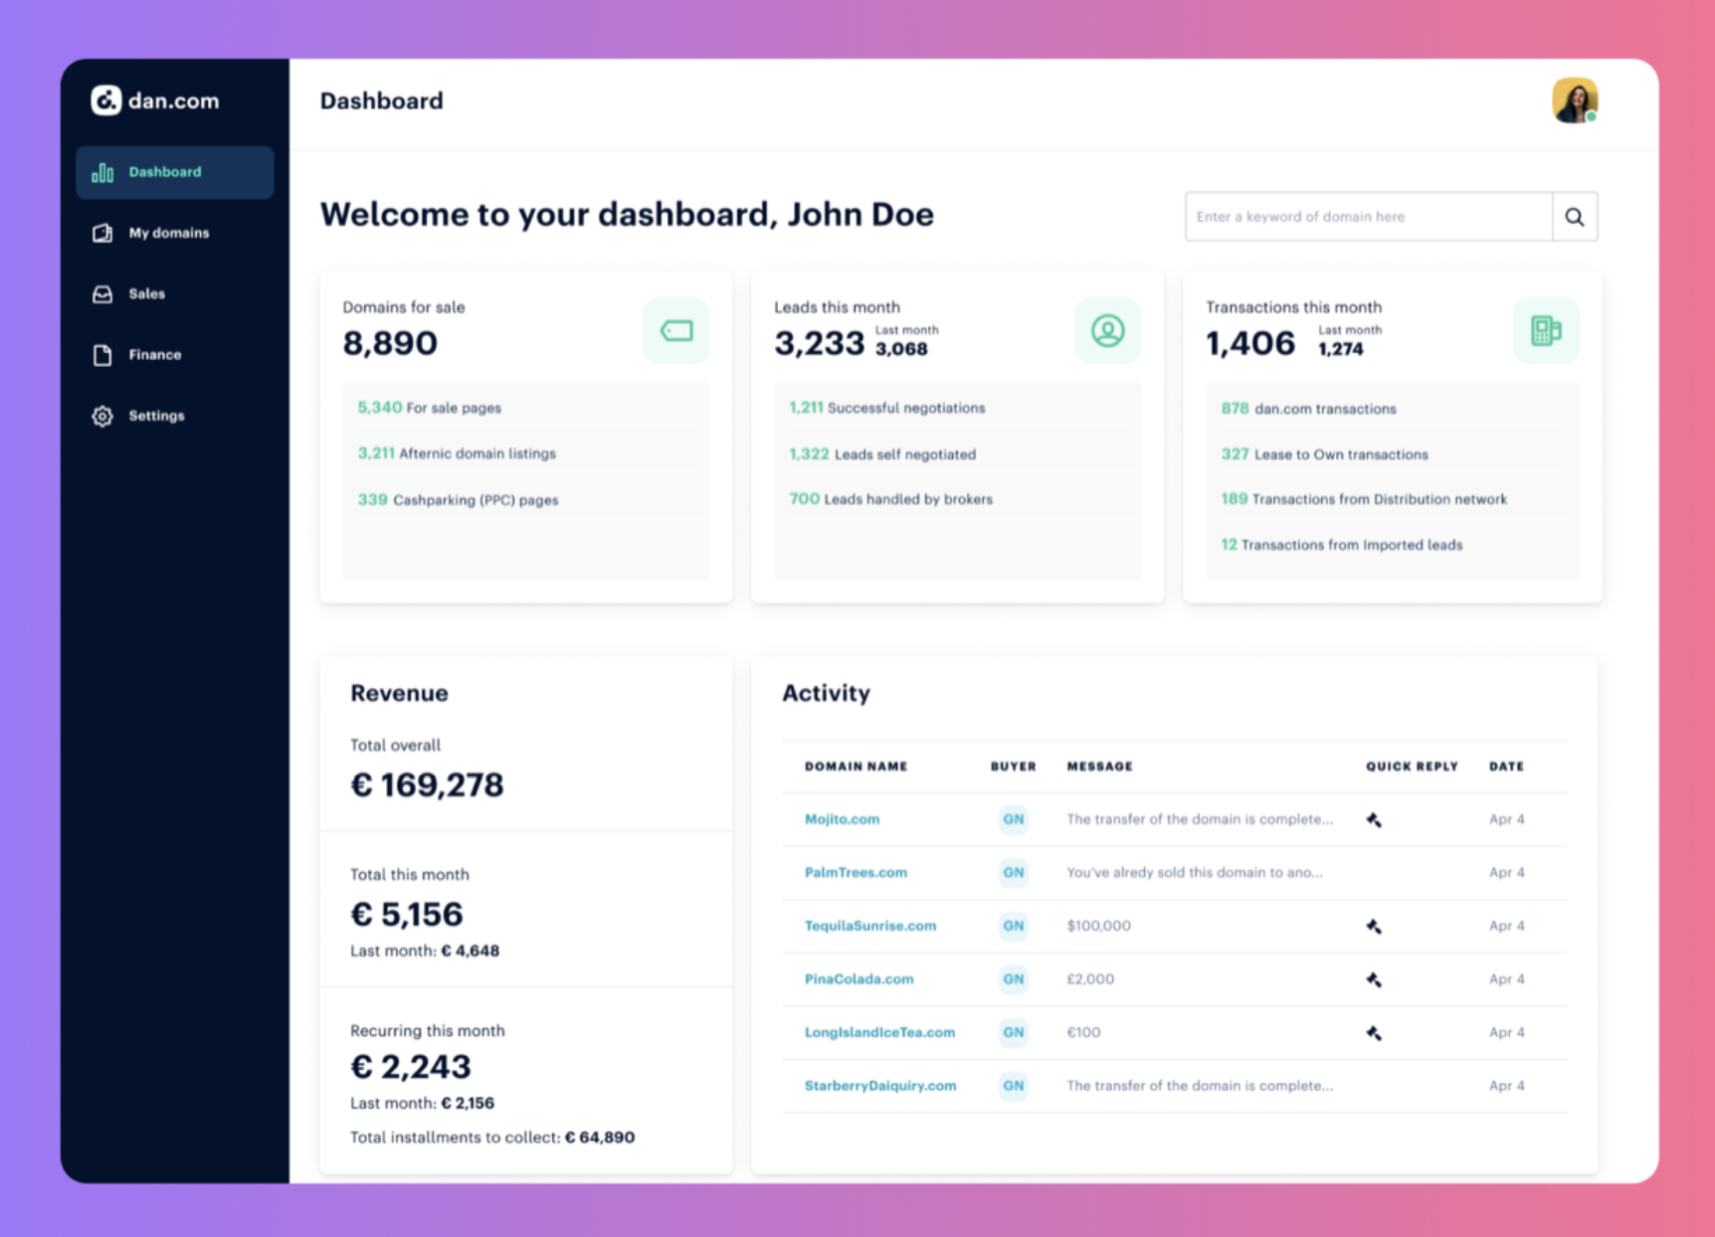Screen dimensions: 1715x1237
Task: Click the Domains for sale tag icon
Action: point(676,330)
